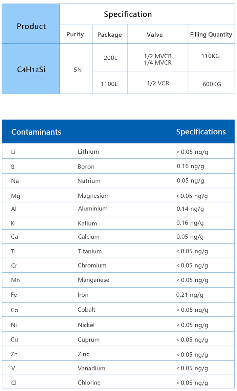
Task: Select the 1/2 VCR valve cell
Action: [x=158, y=83]
